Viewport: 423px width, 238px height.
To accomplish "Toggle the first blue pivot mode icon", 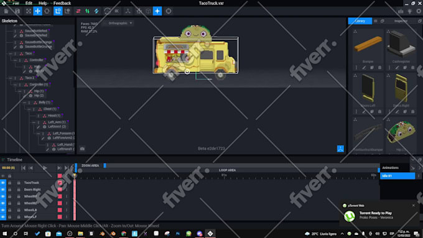I will tap(58, 11).
